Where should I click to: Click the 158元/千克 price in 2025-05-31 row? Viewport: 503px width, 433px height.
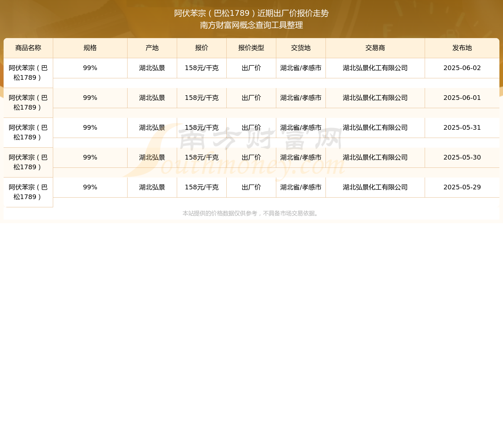[202, 128]
